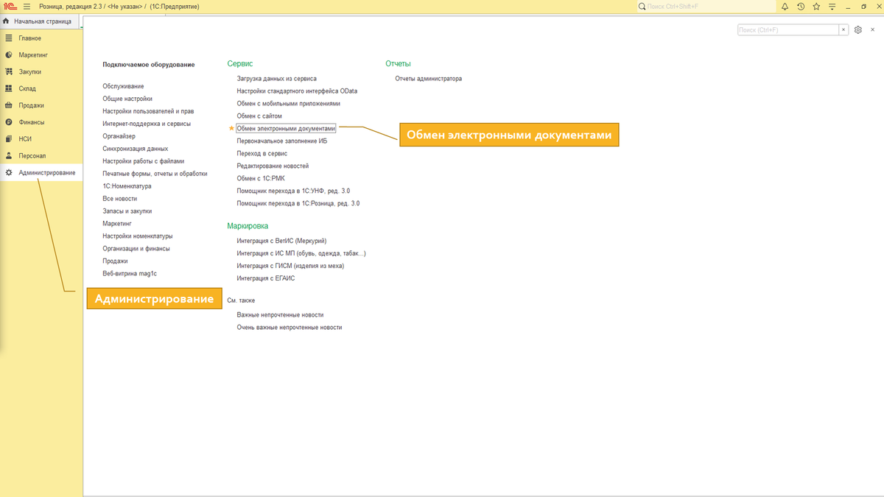Open Обмен с сайтом

point(259,116)
